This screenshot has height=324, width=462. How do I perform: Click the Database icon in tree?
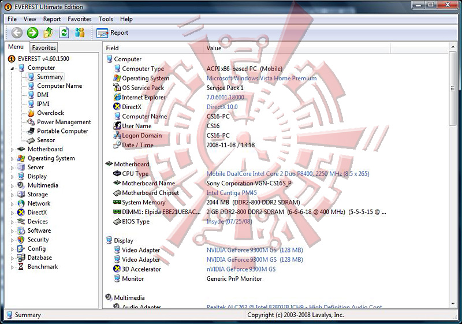[x=21, y=258]
